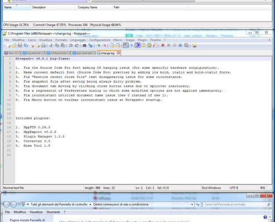275x222 pixels.
Task: Click the Print icon in Notepad++ toolbar
Action: pos(43,46)
